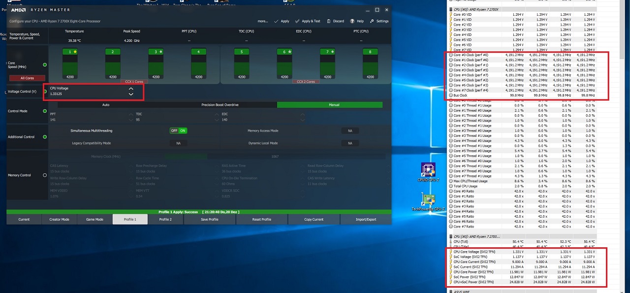Click the bolt icon beside SoC Voltage (SVI2 TFN)
This screenshot has height=293, width=630.
[451, 257]
